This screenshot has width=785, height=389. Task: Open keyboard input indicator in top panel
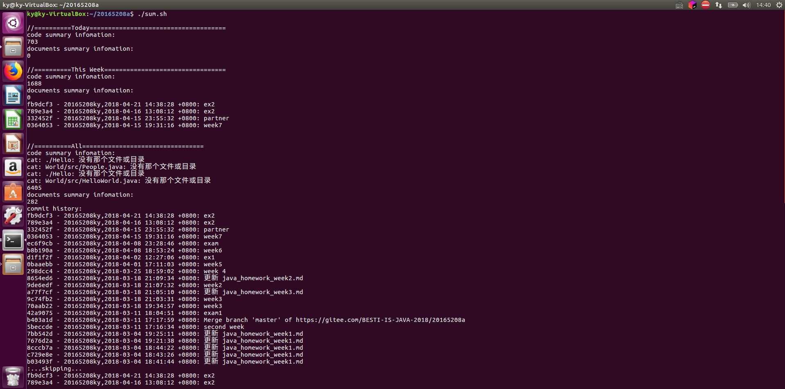pyautogui.click(x=679, y=5)
